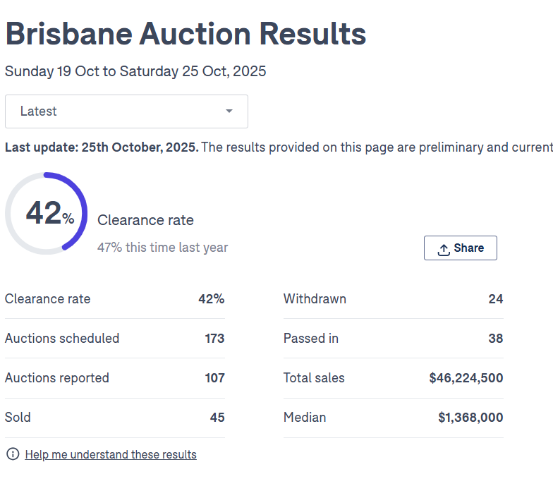This screenshot has height=479, width=553.
Task: Select the Total sales amount $46,224,500
Action: pos(466,378)
